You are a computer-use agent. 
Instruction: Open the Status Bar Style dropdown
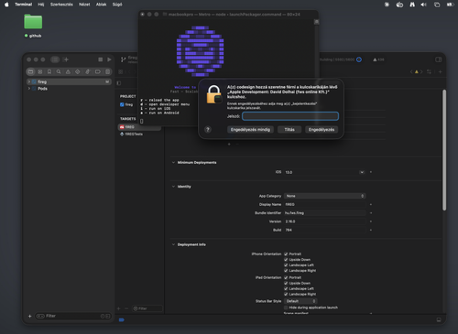pyautogui.click(x=300, y=301)
